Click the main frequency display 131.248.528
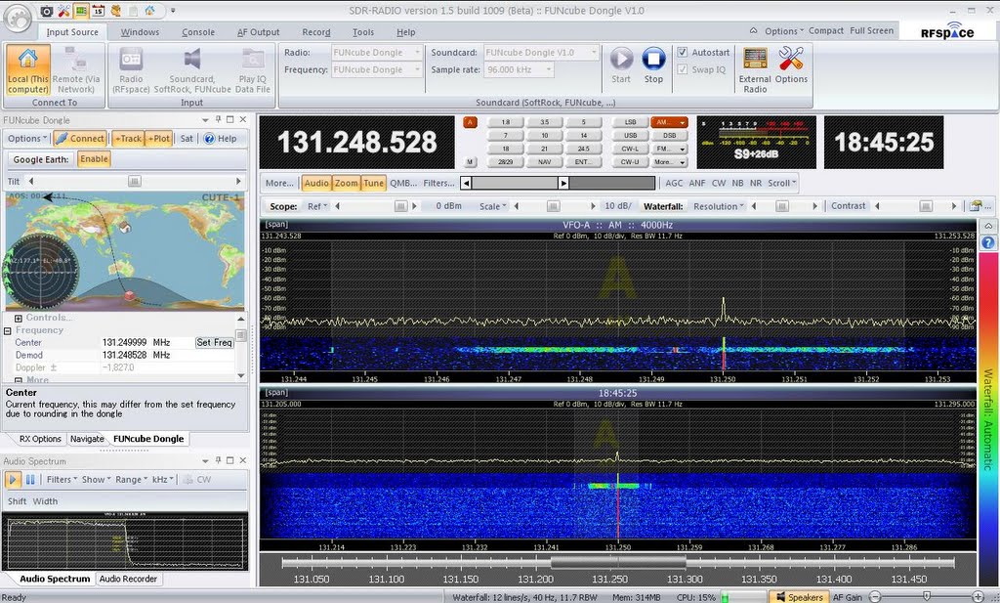1000x603 pixels. [357, 142]
